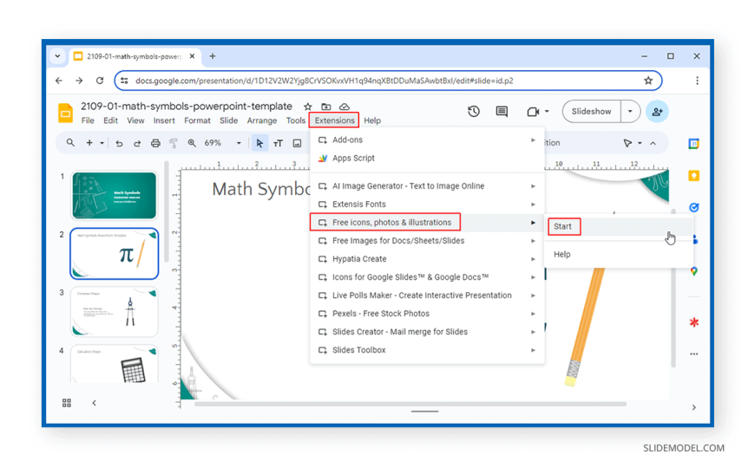Open the Insert menu

pyautogui.click(x=164, y=120)
